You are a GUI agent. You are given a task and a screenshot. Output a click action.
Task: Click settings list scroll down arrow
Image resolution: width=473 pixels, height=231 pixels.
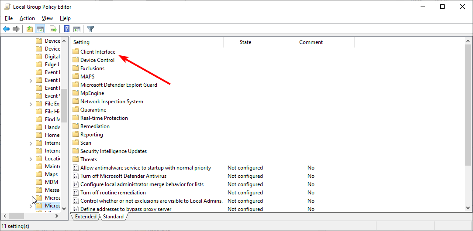pos(468,208)
